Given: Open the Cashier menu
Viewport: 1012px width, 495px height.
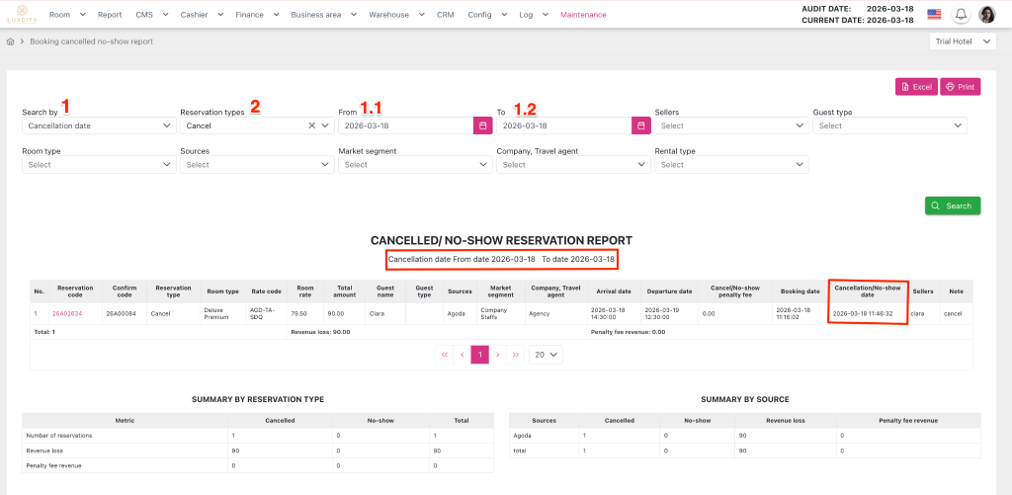Looking at the screenshot, I should point(200,15).
